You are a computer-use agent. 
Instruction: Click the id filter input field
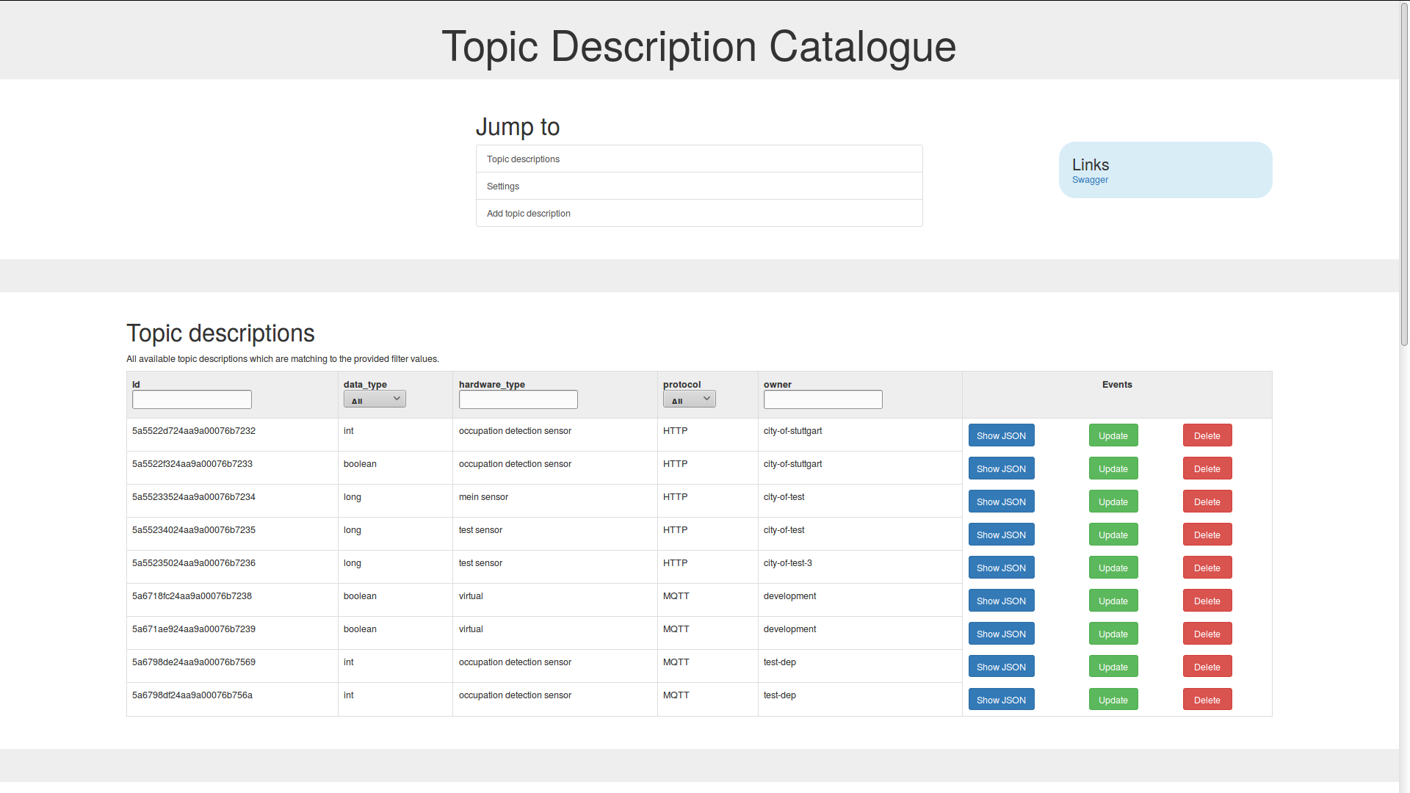click(192, 399)
